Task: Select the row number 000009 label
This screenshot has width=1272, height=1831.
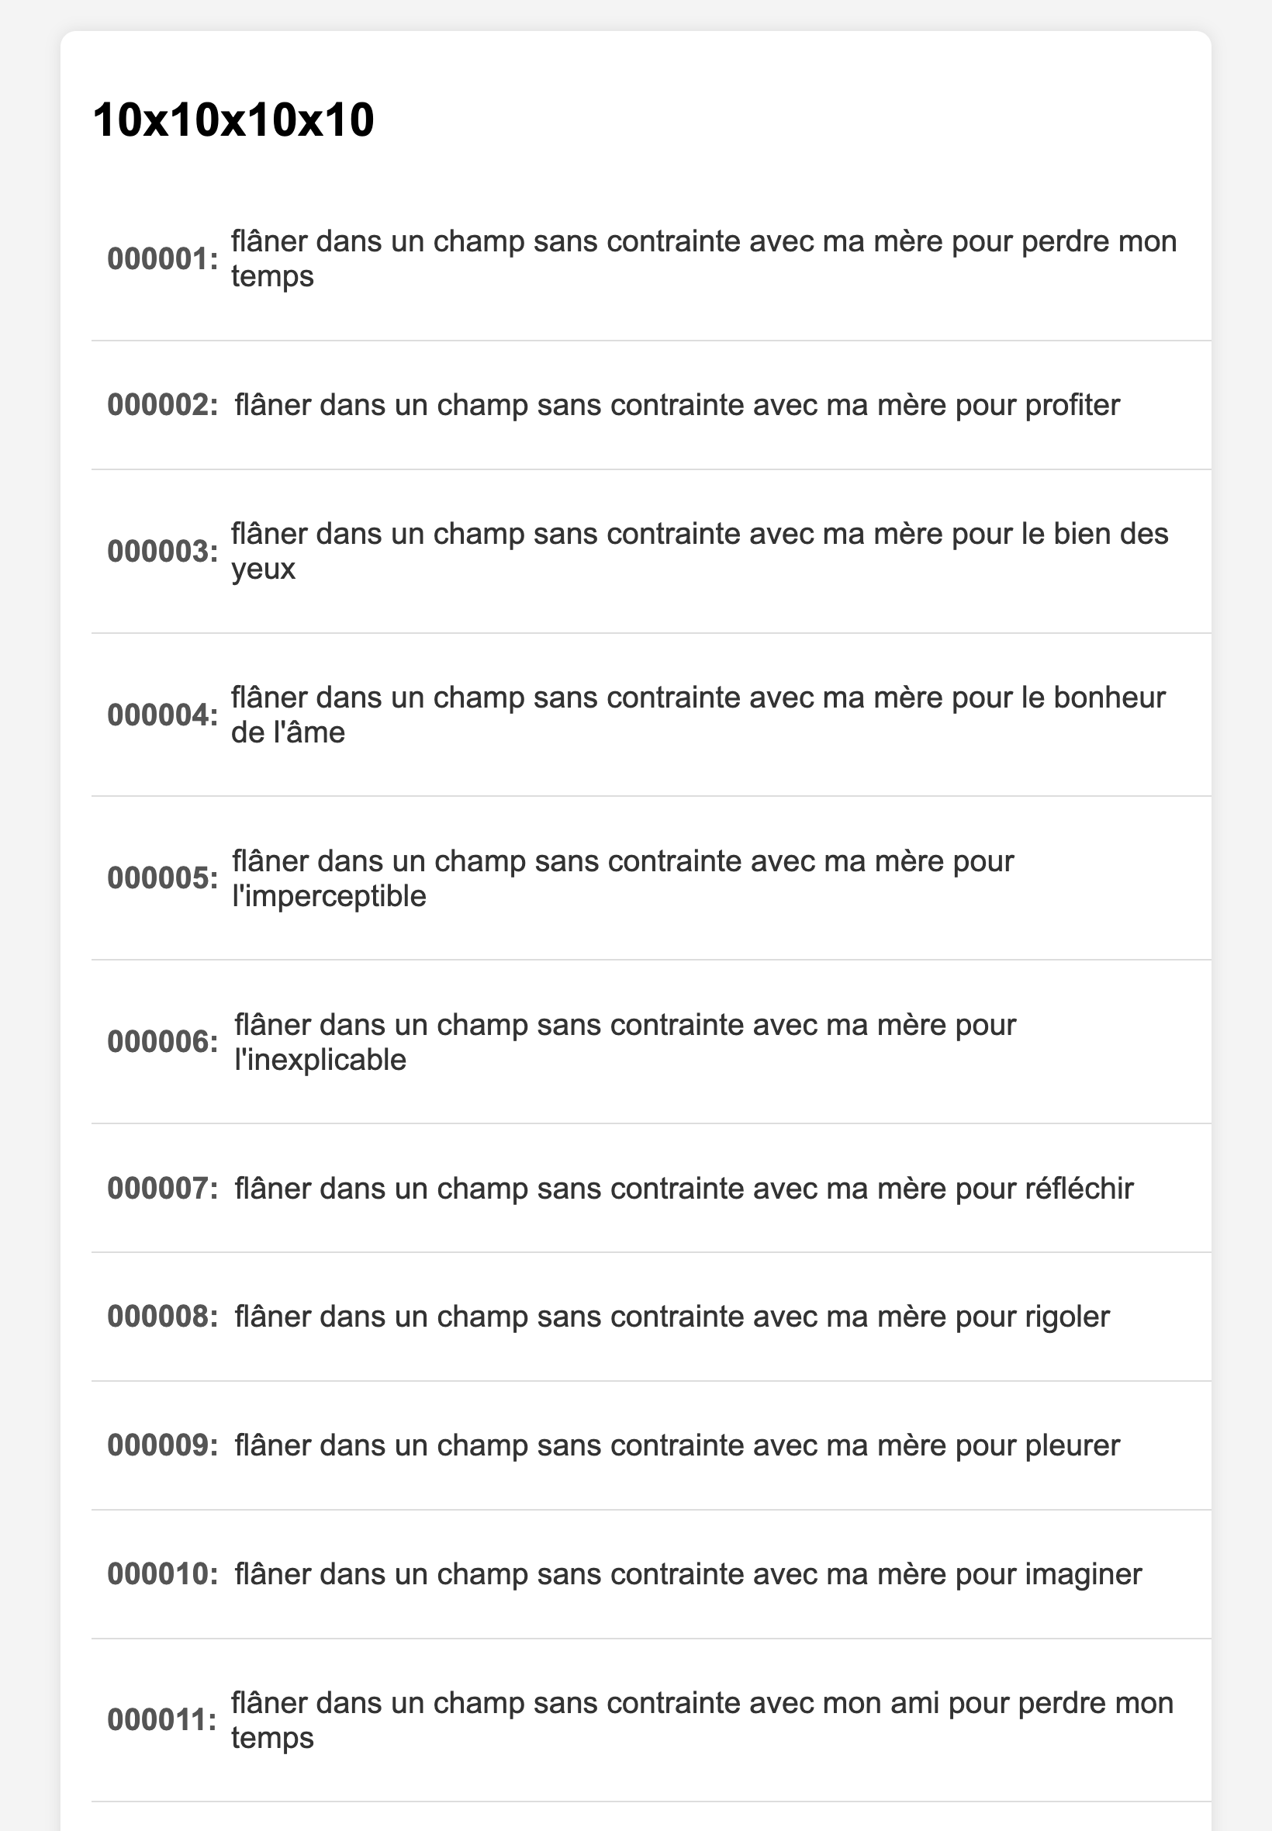Action: tap(163, 1445)
